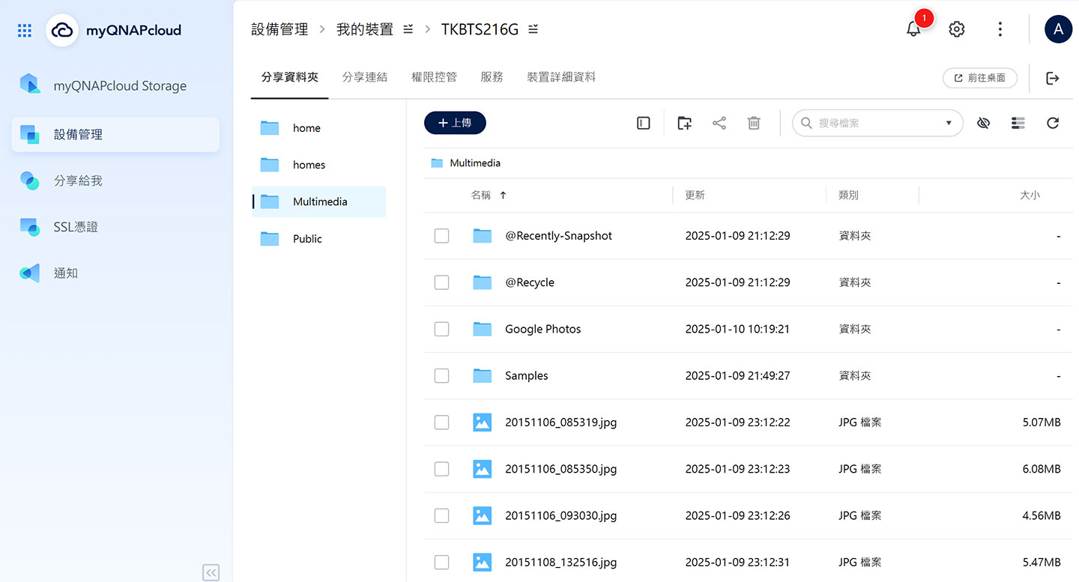Viewport: 1079px width, 582px height.
Task: Tick the @Recycle folder checkbox
Action: pos(442,282)
